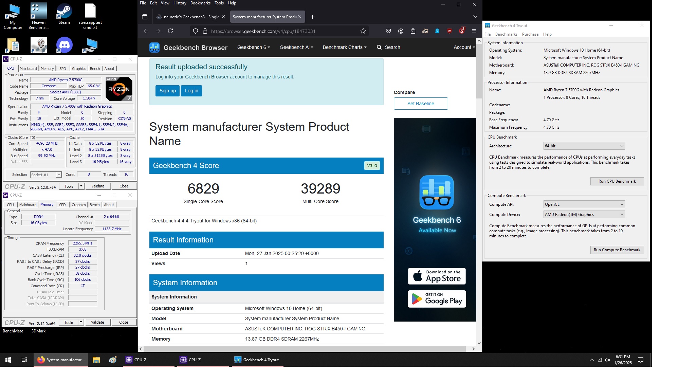Open the Discord desktop shortcut
The image size is (679, 382).
click(x=64, y=45)
